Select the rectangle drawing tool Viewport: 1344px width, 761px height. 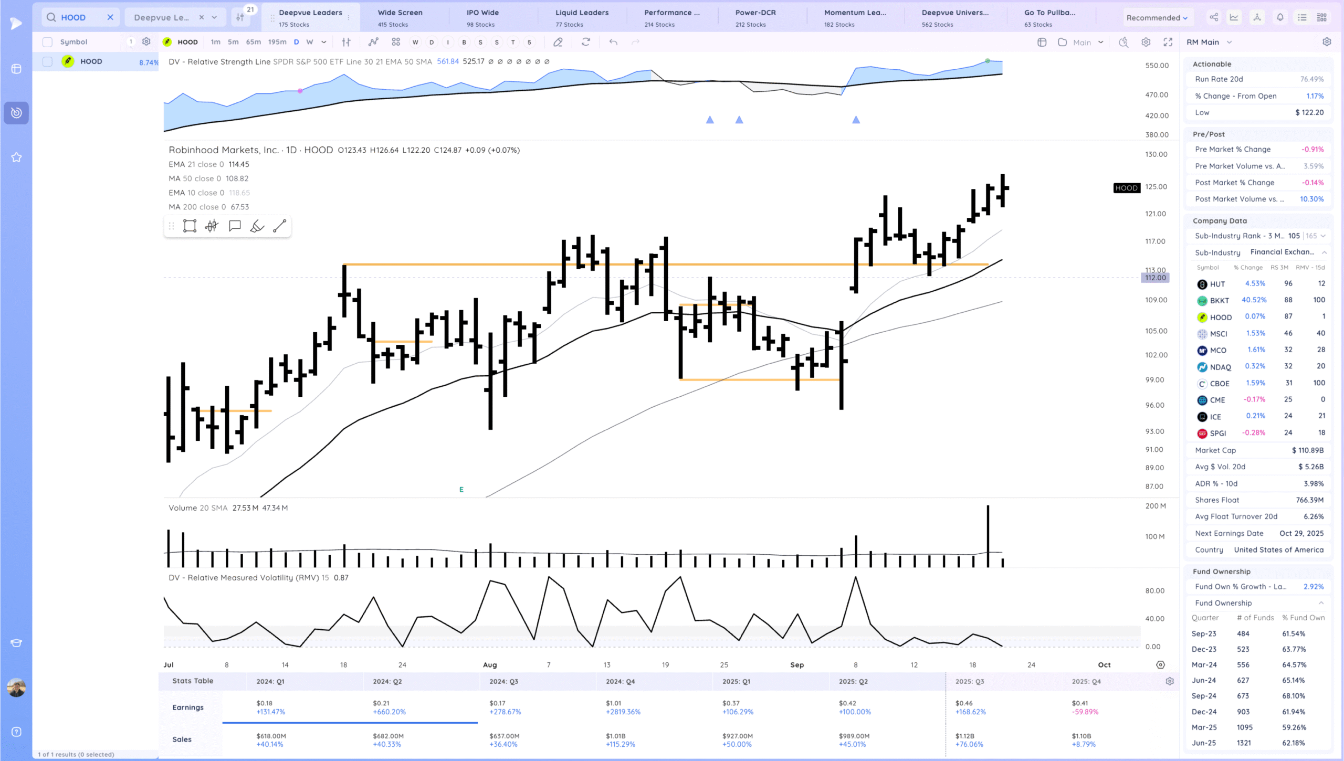[190, 226]
